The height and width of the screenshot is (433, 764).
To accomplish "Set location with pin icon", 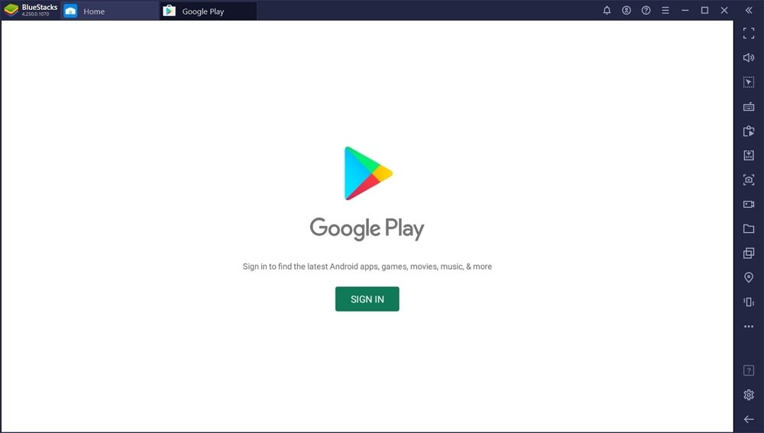I will pyautogui.click(x=749, y=277).
